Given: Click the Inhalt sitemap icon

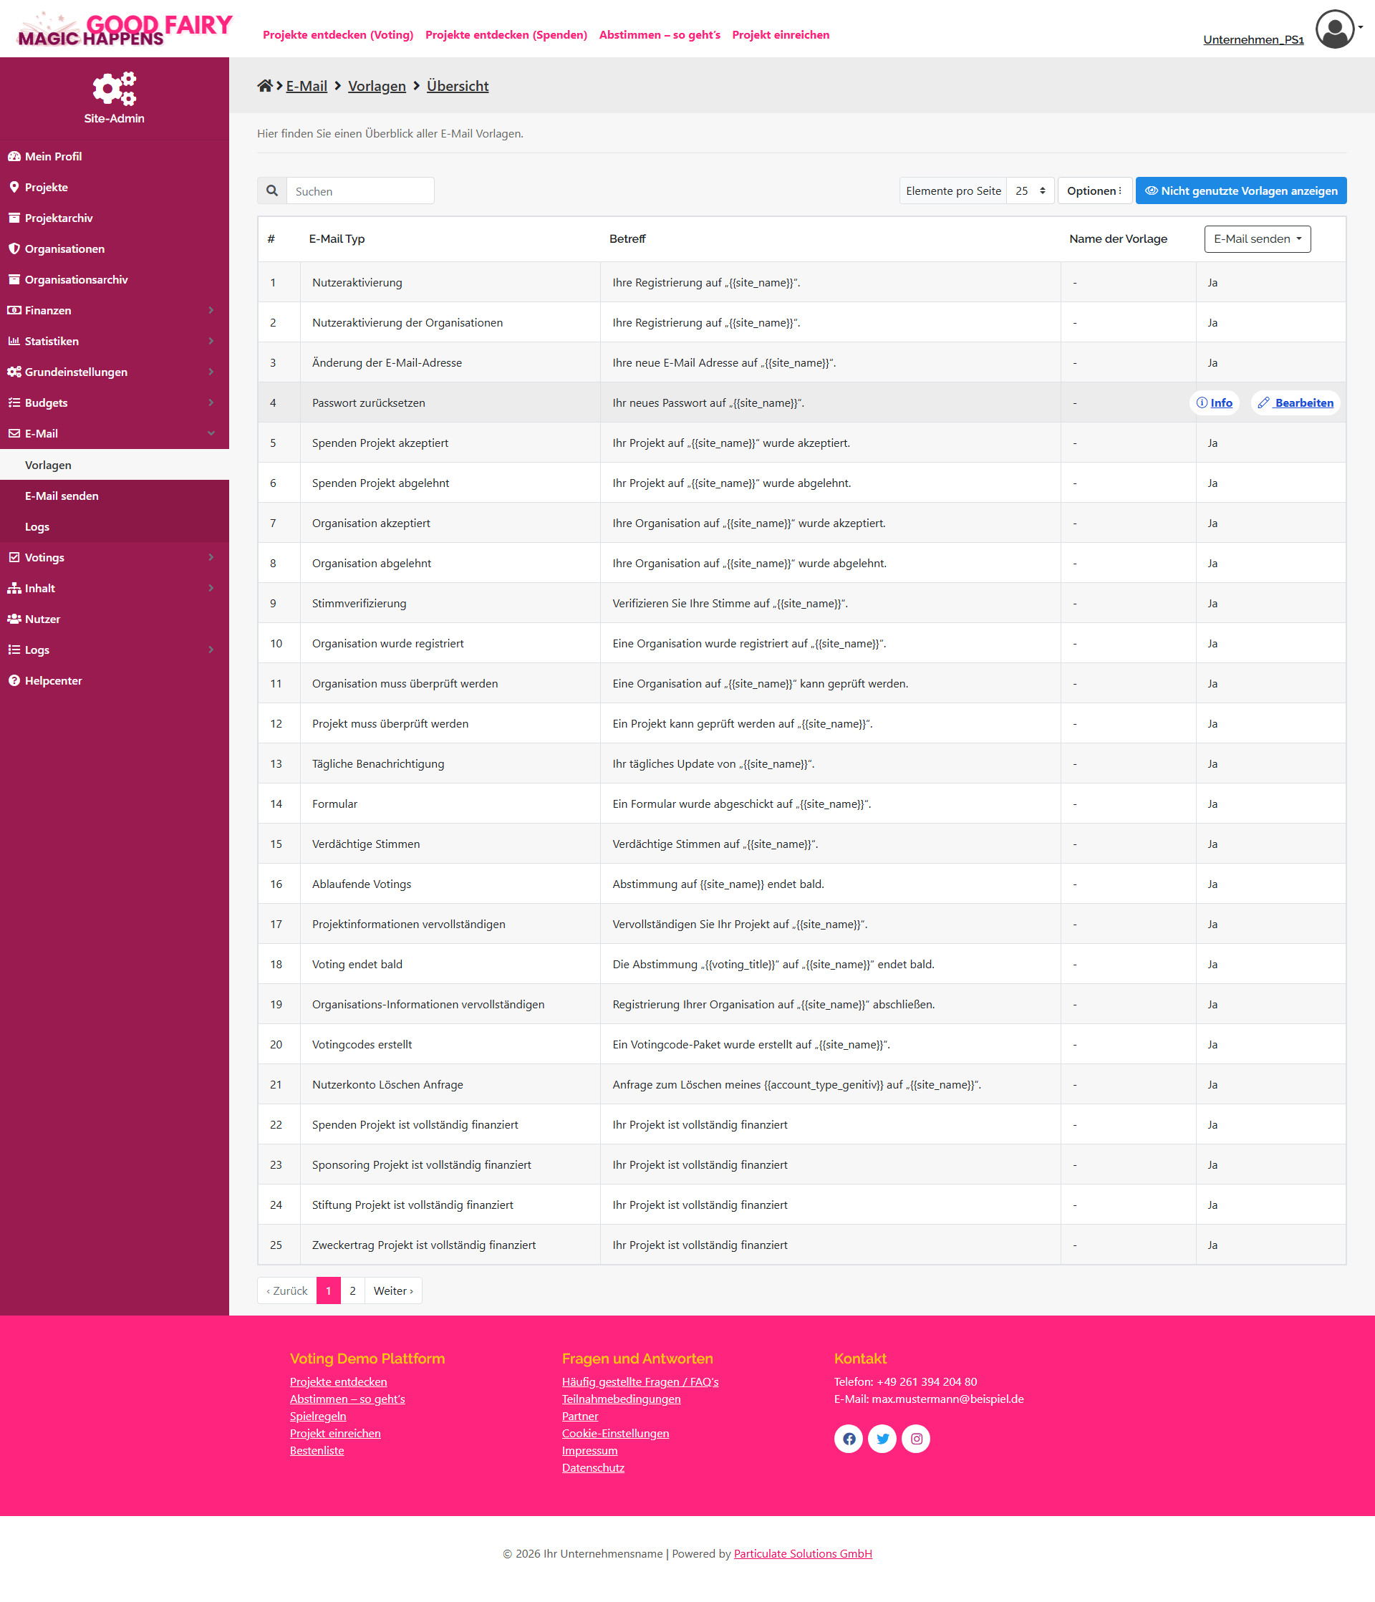Looking at the screenshot, I should click(14, 589).
